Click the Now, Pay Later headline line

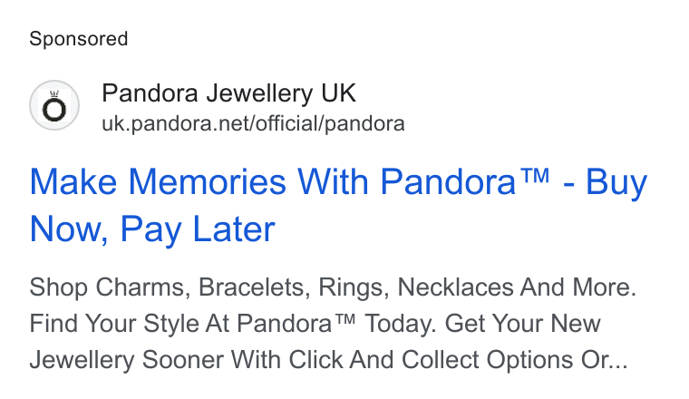pyautogui.click(x=152, y=229)
